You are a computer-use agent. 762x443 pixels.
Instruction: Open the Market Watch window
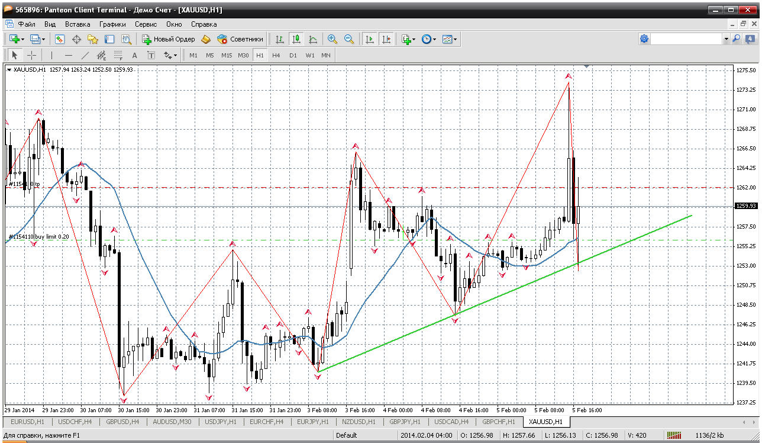tap(60, 39)
